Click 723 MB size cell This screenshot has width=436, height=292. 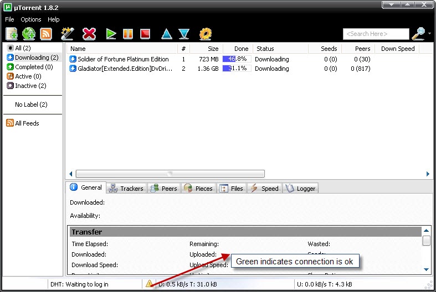pyautogui.click(x=208, y=59)
